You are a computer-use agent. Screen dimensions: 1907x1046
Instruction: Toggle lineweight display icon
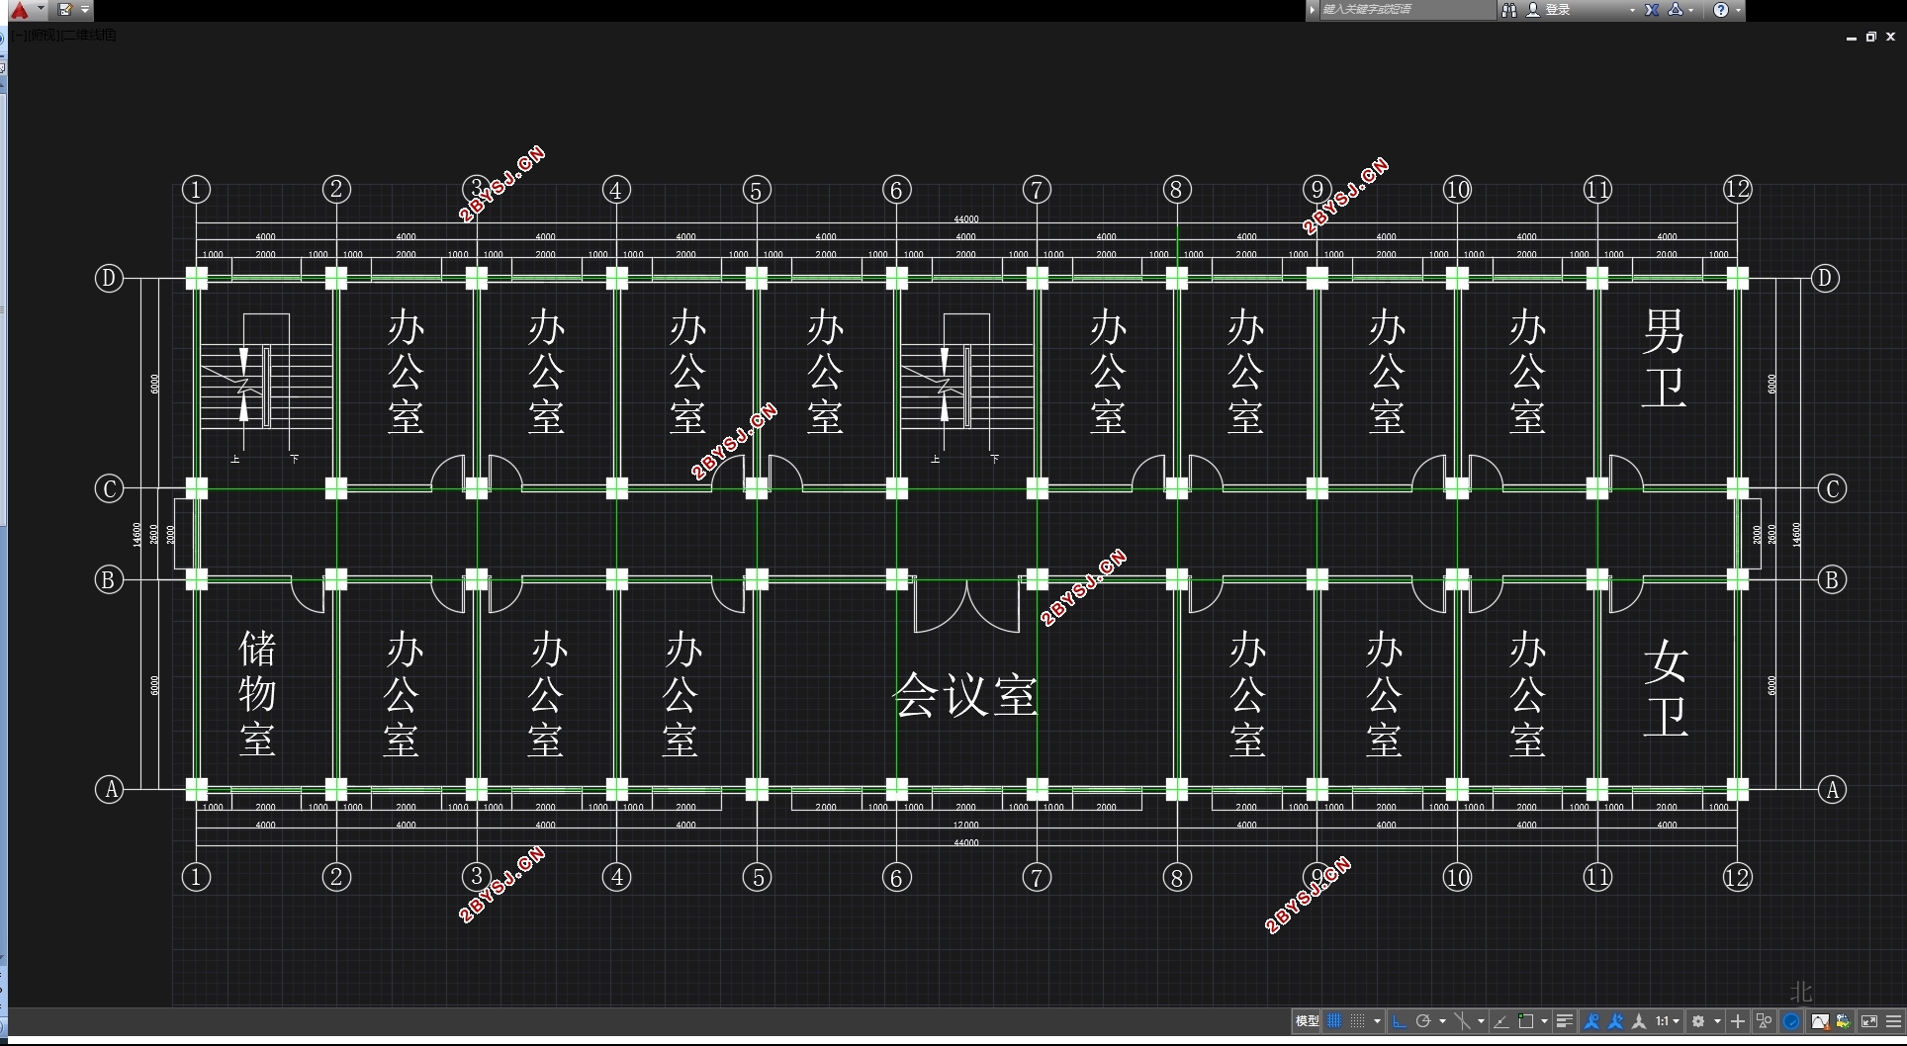pyautogui.click(x=1565, y=1021)
